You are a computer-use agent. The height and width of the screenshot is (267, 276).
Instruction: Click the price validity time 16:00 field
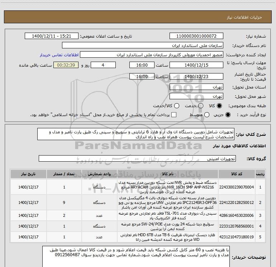point(142,76)
